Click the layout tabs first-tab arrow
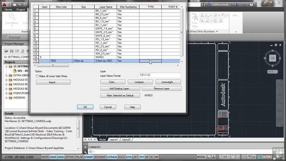The height and width of the screenshot is (161, 286). (85, 140)
